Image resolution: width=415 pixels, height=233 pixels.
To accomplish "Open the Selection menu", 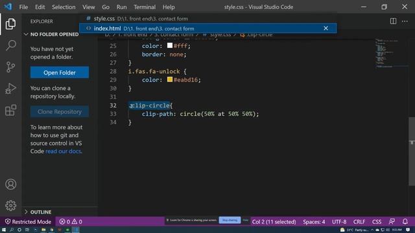I will 64,7.
